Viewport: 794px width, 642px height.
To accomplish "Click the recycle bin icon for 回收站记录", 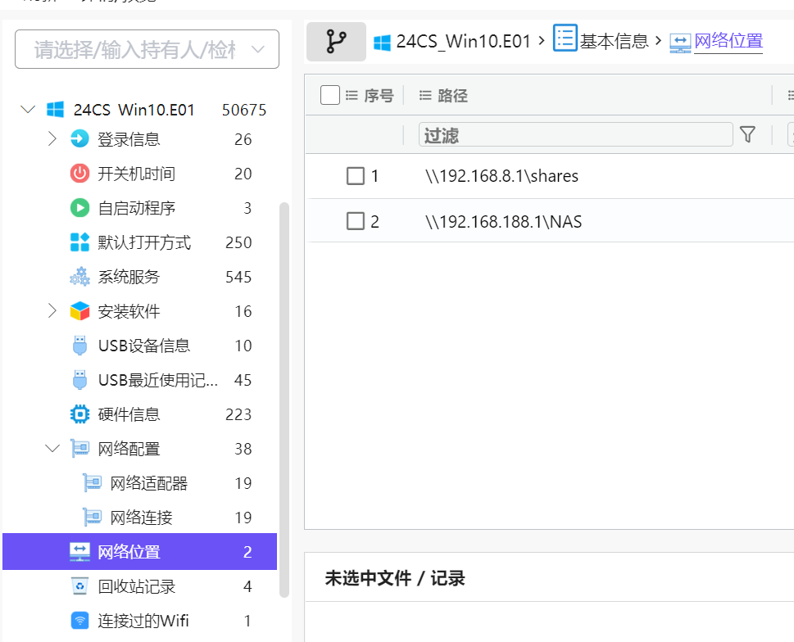I will point(79,586).
